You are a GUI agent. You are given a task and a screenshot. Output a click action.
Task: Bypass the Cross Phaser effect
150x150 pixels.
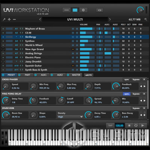pyautogui.click(x=136, y=79)
